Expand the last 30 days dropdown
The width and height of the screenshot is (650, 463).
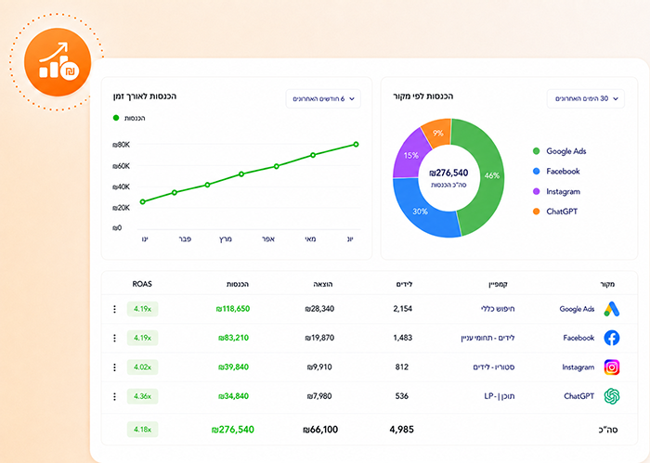pyautogui.click(x=585, y=99)
